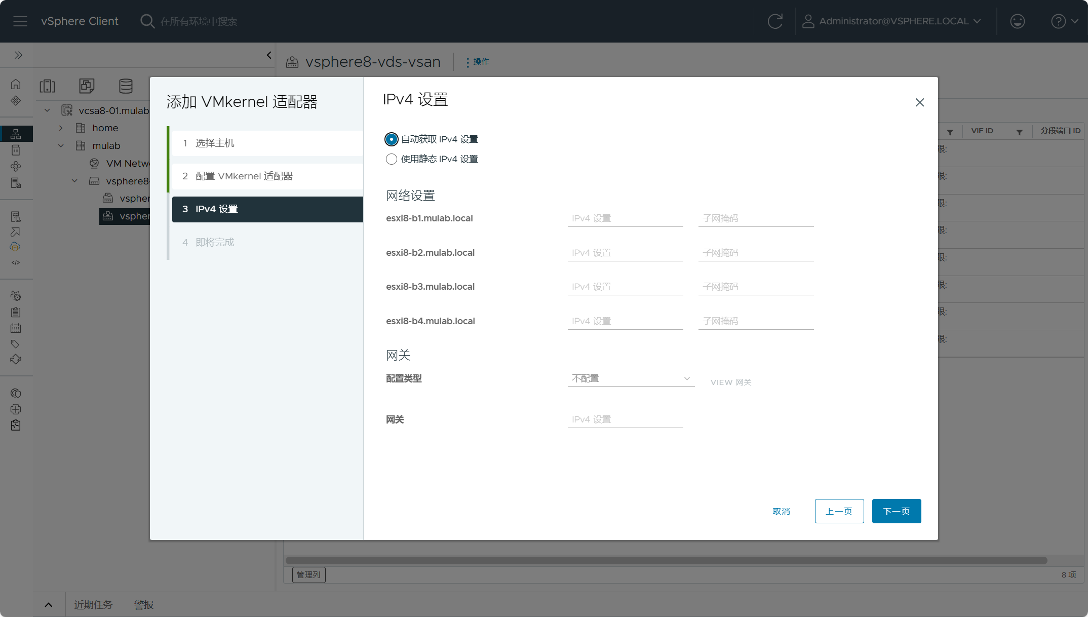Select the highlighted vsphere port group
Viewport: 1088px width, 617px height.
[x=125, y=216]
